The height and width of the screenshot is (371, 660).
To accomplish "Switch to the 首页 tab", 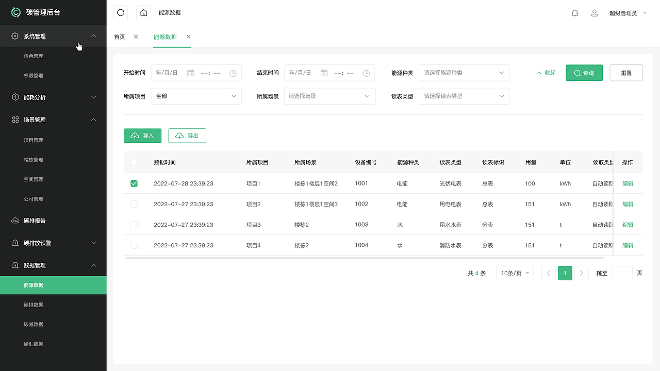I will 119,37.
